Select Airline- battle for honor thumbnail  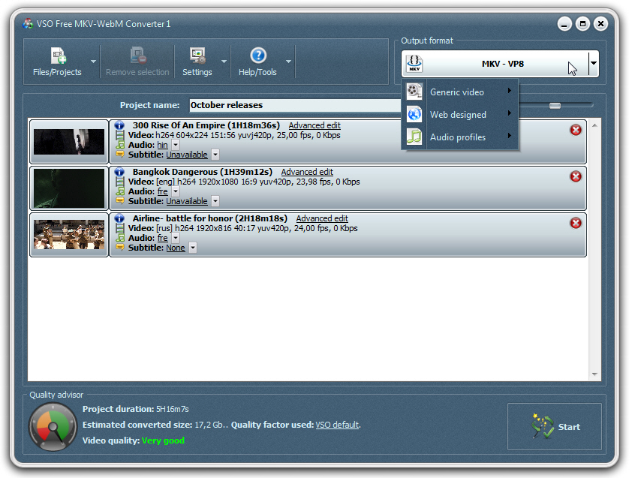tap(69, 235)
